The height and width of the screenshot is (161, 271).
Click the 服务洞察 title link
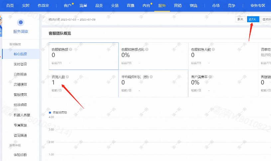pyautogui.click(x=21, y=31)
